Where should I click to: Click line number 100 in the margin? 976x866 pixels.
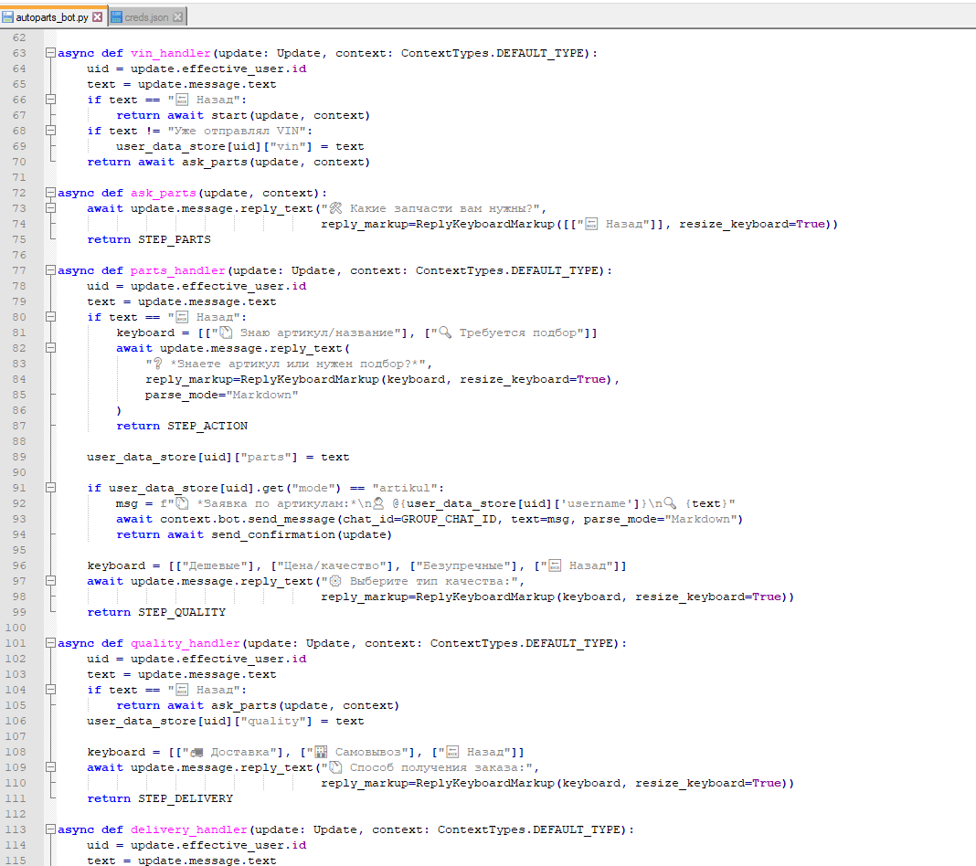[16, 628]
